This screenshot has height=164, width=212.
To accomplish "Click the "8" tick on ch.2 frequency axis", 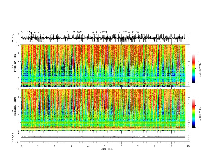I will click(18, 98).
